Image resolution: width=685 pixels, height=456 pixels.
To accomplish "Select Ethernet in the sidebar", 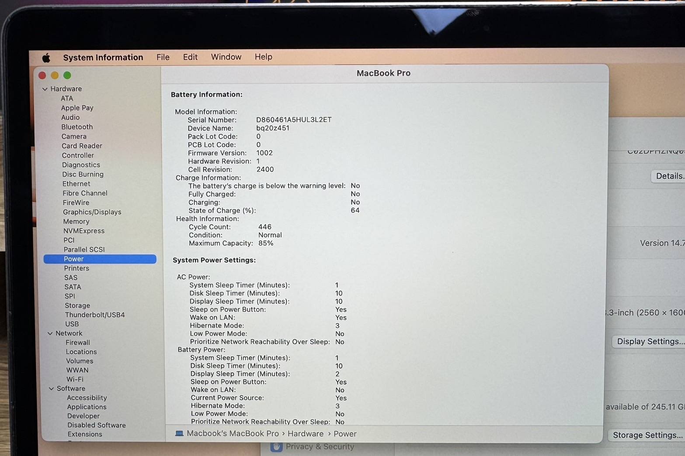I will click(x=76, y=184).
